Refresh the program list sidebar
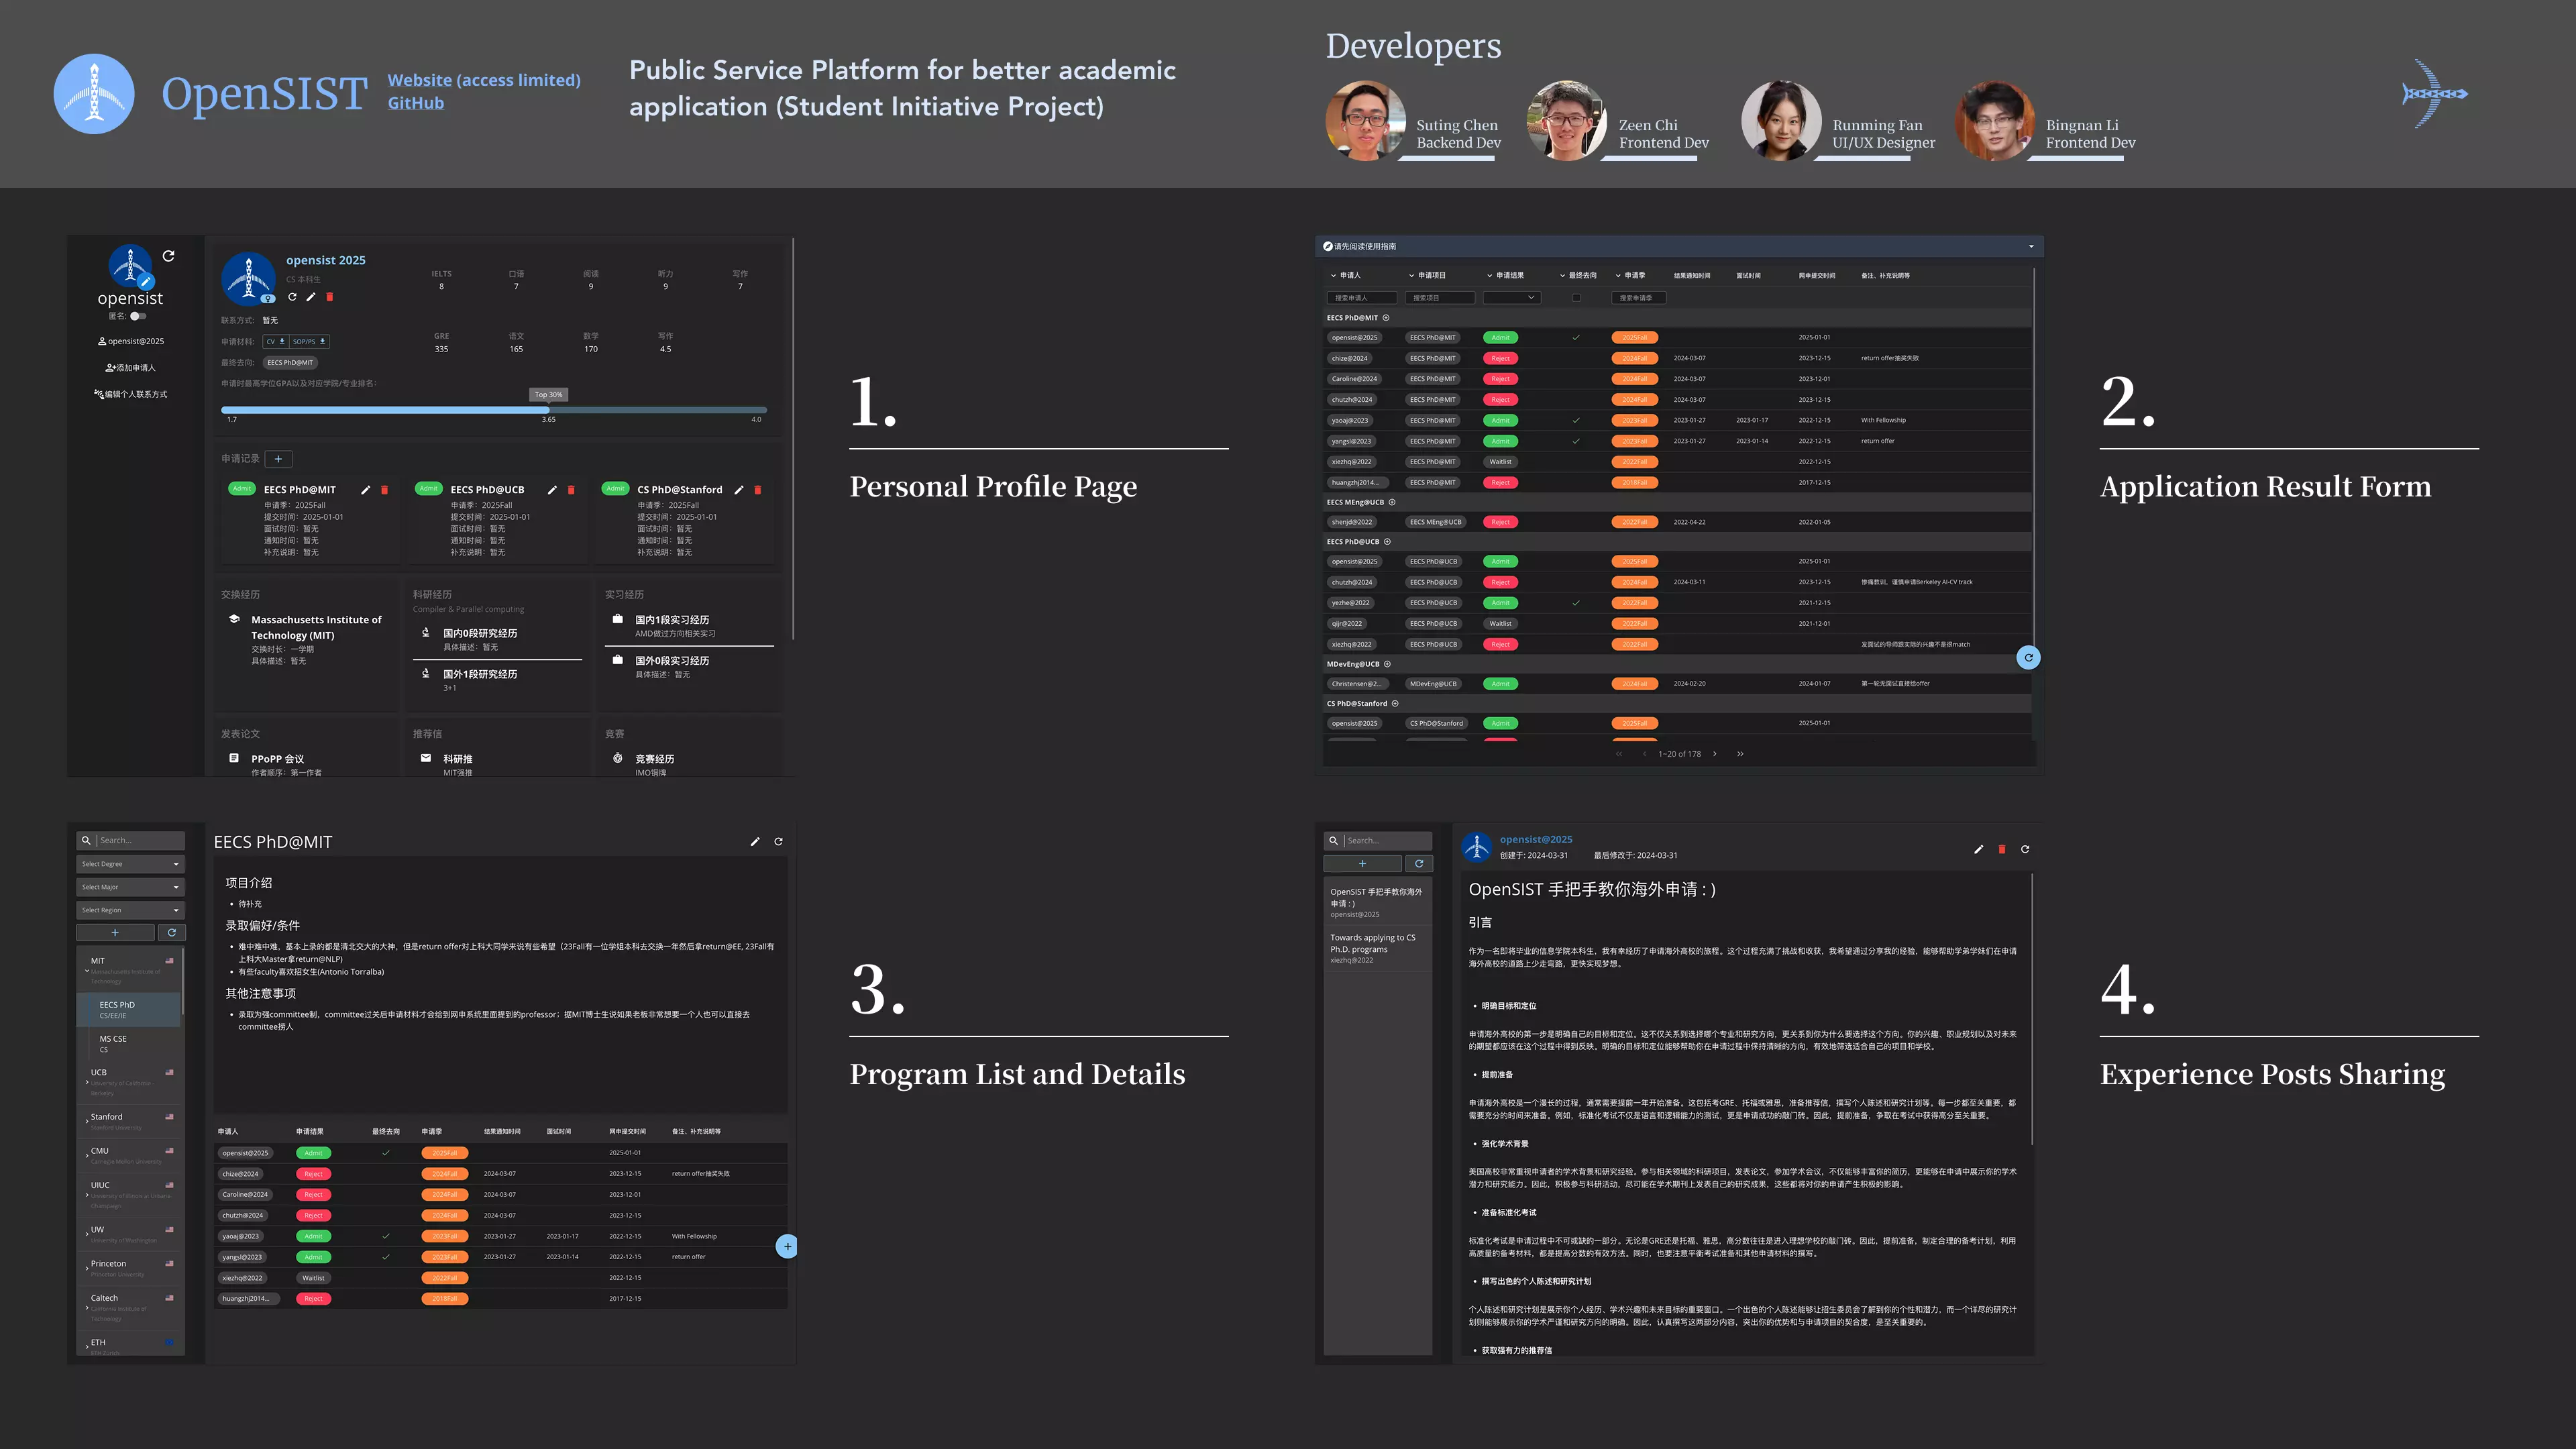 172,933
